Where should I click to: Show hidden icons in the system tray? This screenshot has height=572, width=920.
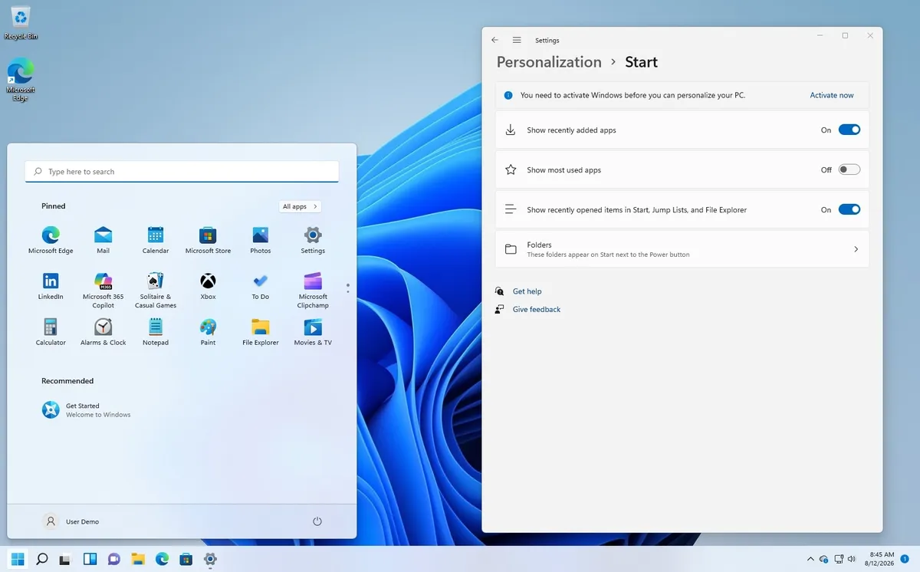tap(810, 559)
